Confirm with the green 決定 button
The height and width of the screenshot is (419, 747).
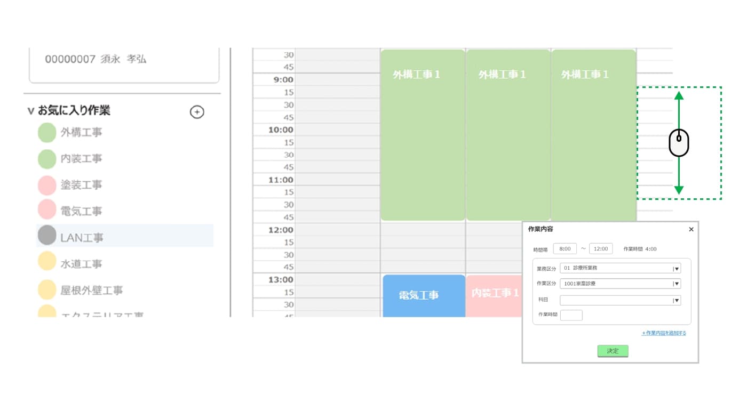[613, 351]
